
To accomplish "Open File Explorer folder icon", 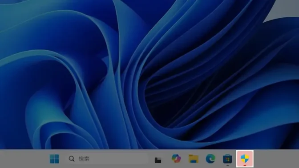I will (194, 159).
